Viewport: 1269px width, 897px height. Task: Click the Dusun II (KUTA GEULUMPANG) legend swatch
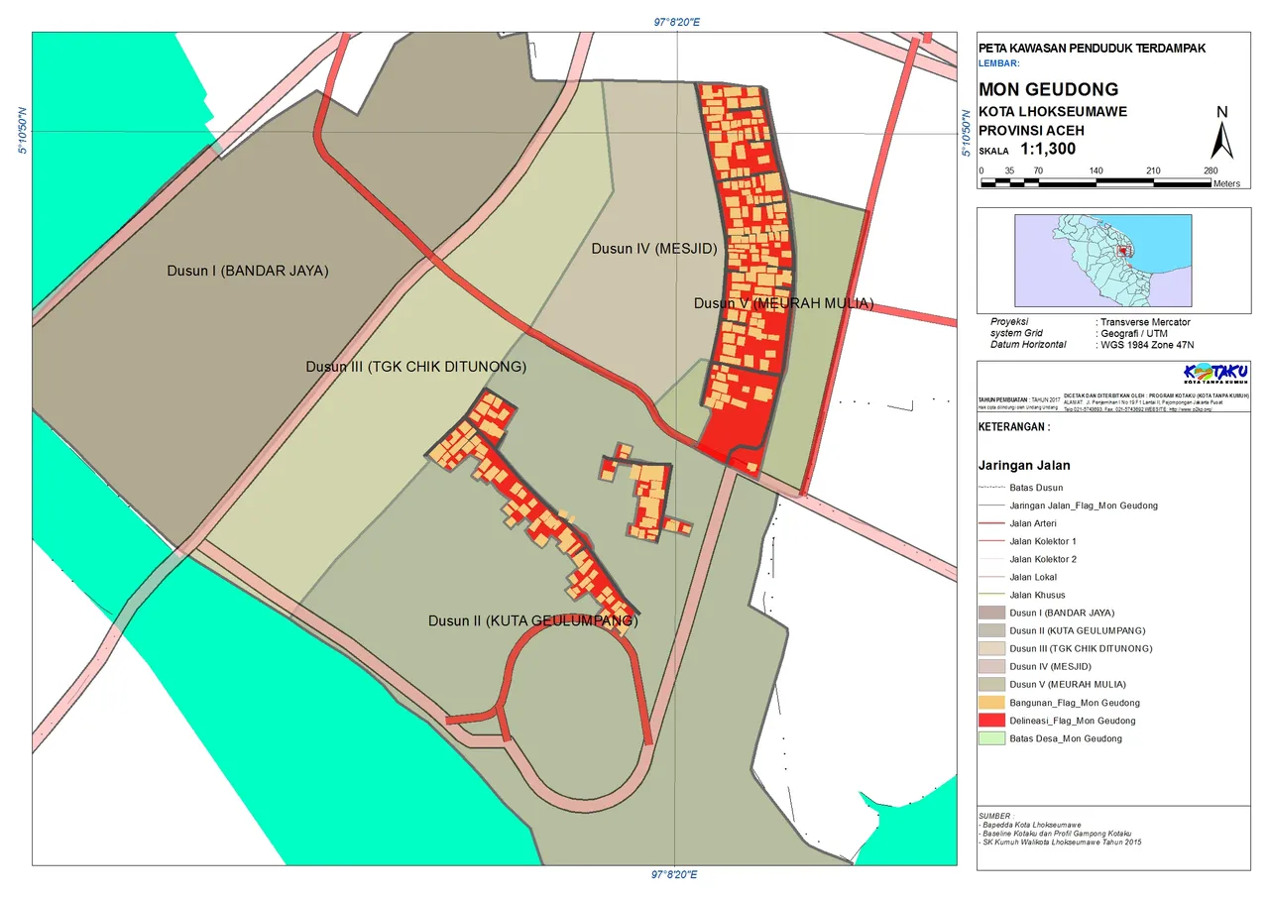pyautogui.click(x=992, y=631)
